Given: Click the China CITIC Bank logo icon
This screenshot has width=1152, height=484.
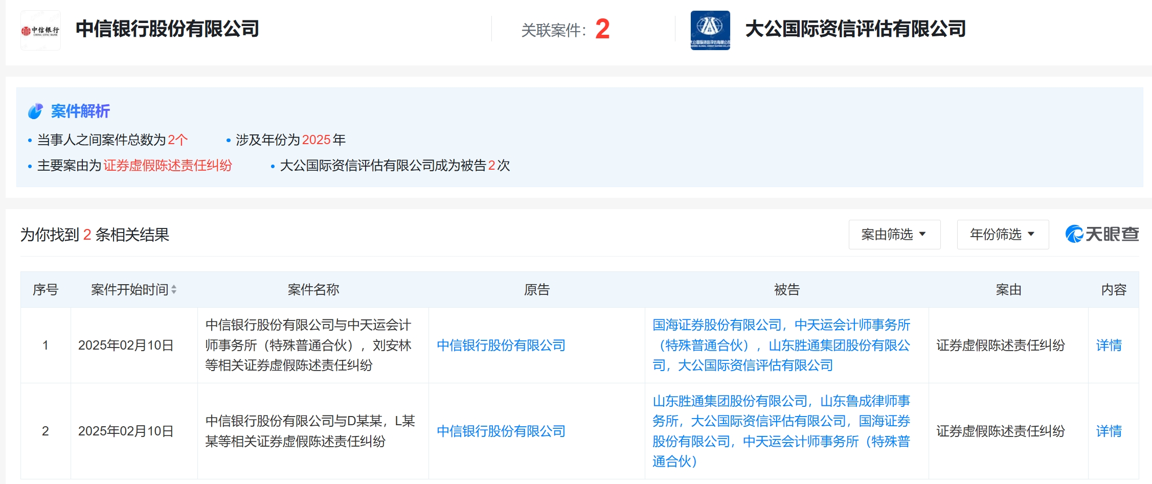Looking at the screenshot, I should click(x=40, y=31).
